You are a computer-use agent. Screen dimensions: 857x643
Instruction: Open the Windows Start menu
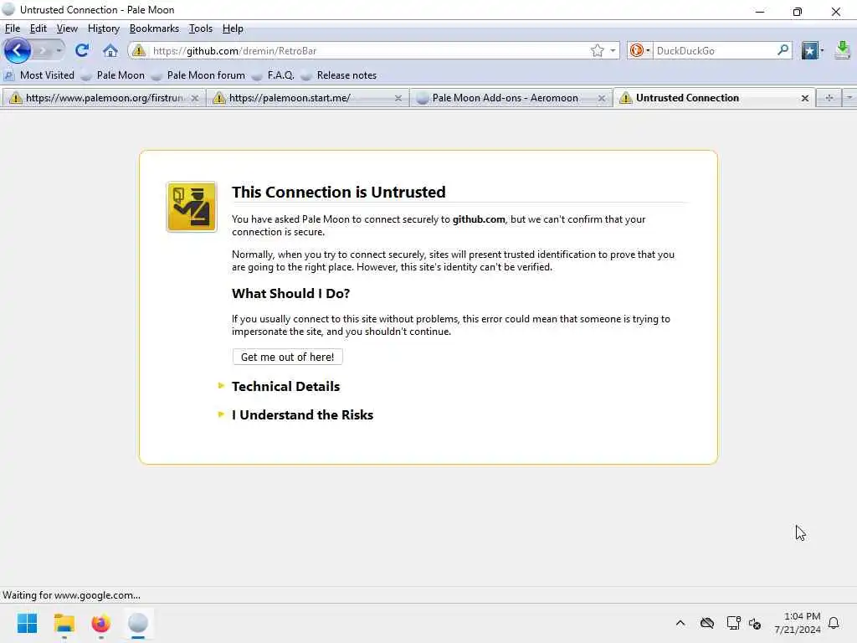click(27, 623)
